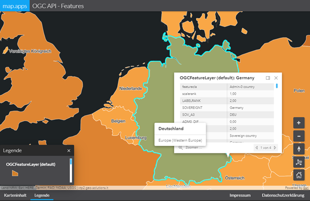Zoom out with the minus button
The height and width of the screenshot is (201, 310).
(x=299, y=136)
